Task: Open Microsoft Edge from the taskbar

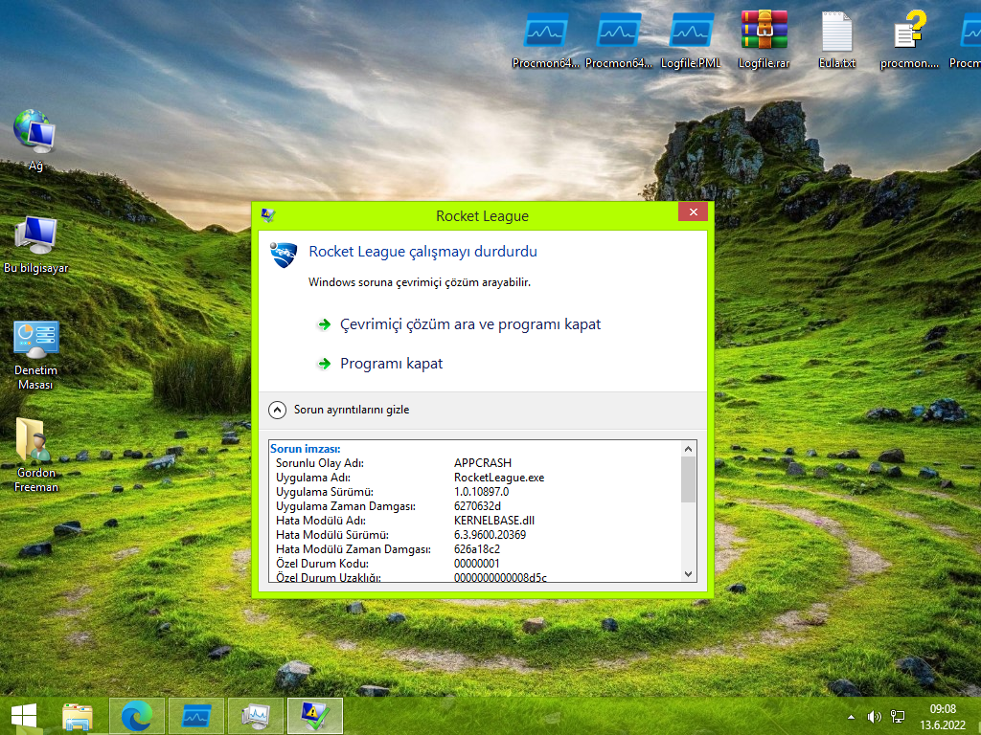Action: coord(137,716)
